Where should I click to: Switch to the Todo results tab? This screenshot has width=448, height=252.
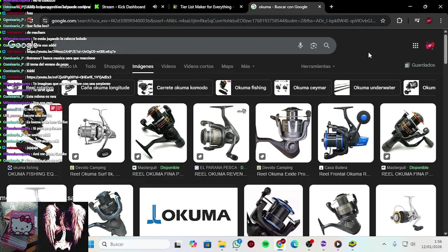tap(90, 66)
